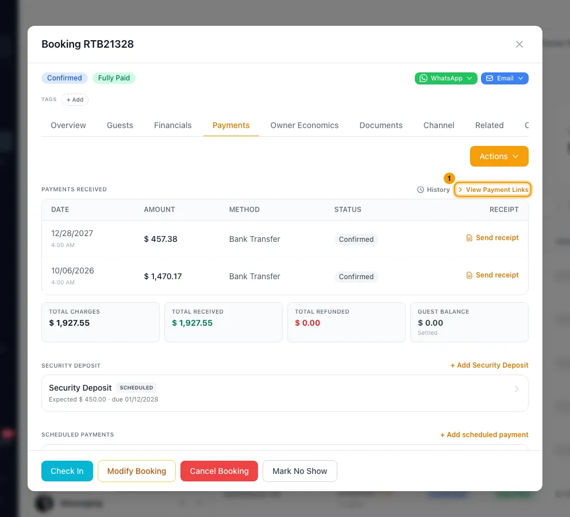The width and height of the screenshot is (570, 517).
Task: Switch to the Channel tab
Action: [439, 125]
